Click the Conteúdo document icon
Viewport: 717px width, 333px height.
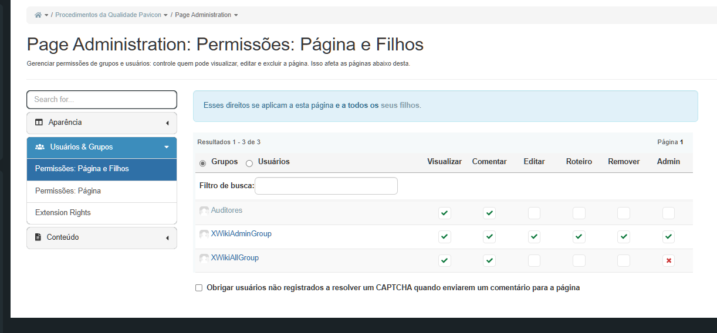coord(38,237)
